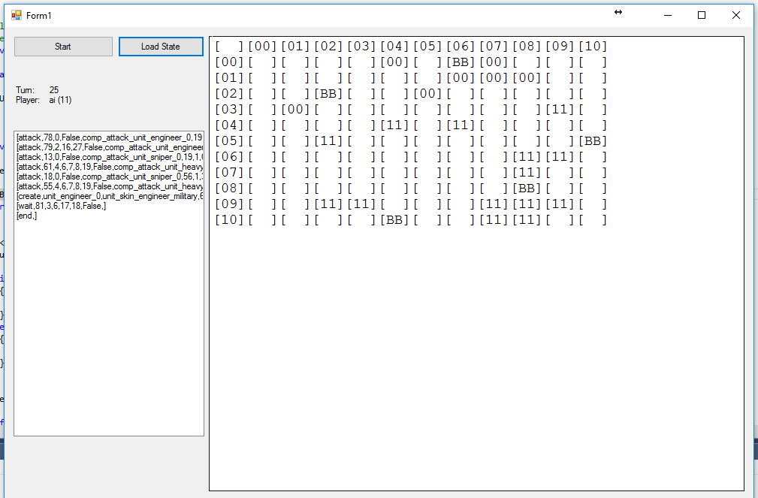Select the attack,13,0 sniper list entry
Image resolution: width=758 pixels, height=498 pixels.
pyautogui.click(x=109, y=157)
